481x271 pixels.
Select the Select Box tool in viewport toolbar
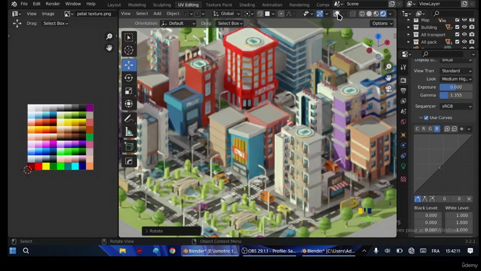(x=129, y=38)
